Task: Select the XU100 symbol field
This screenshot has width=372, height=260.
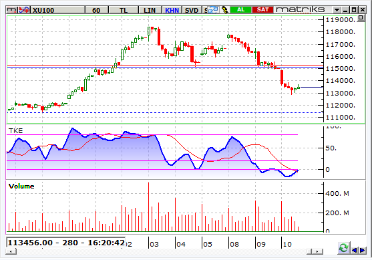Action: coord(57,10)
